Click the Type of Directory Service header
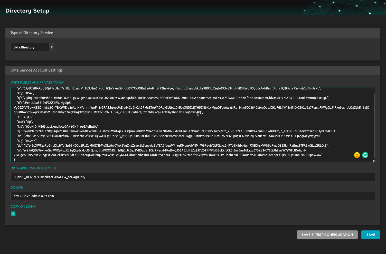 32,33
